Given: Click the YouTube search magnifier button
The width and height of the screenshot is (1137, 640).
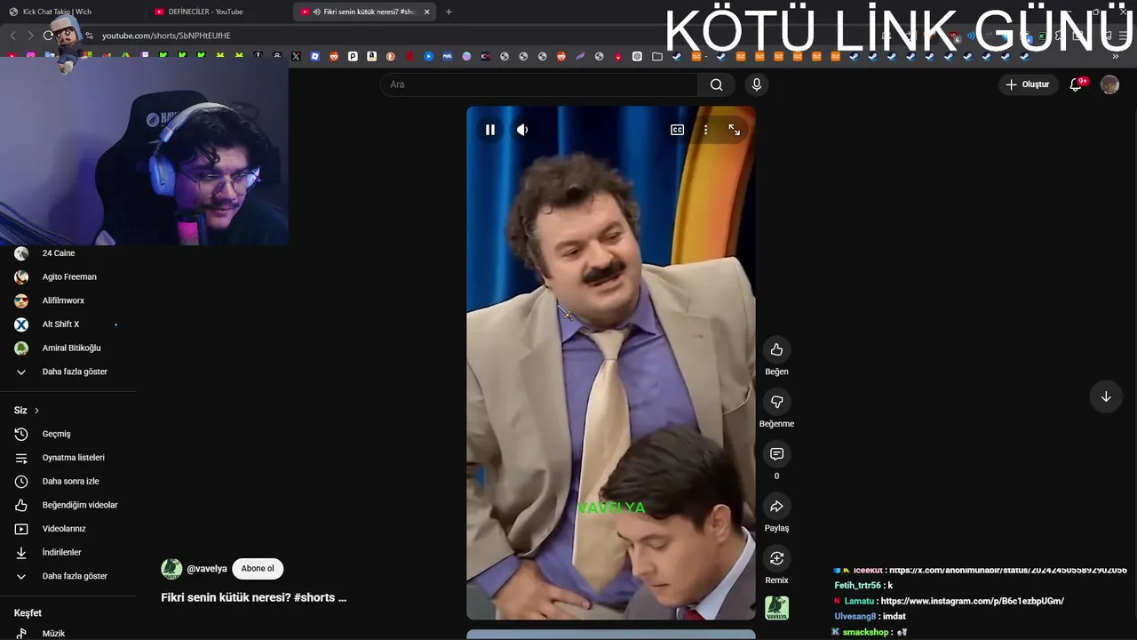Looking at the screenshot, I should pos(717,84).
